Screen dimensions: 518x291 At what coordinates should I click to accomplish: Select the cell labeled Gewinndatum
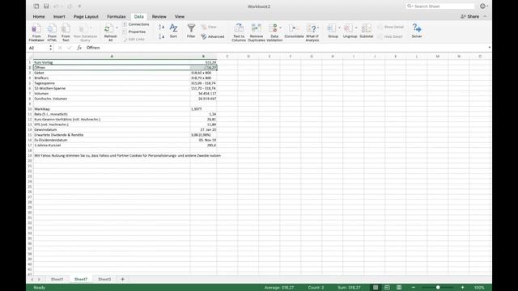point(112,129)
